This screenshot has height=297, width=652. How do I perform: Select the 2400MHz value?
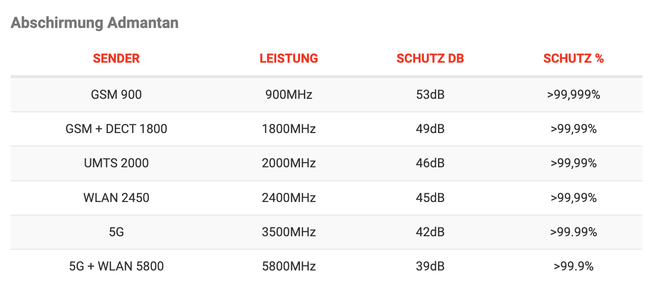click(x=289, y=198)
